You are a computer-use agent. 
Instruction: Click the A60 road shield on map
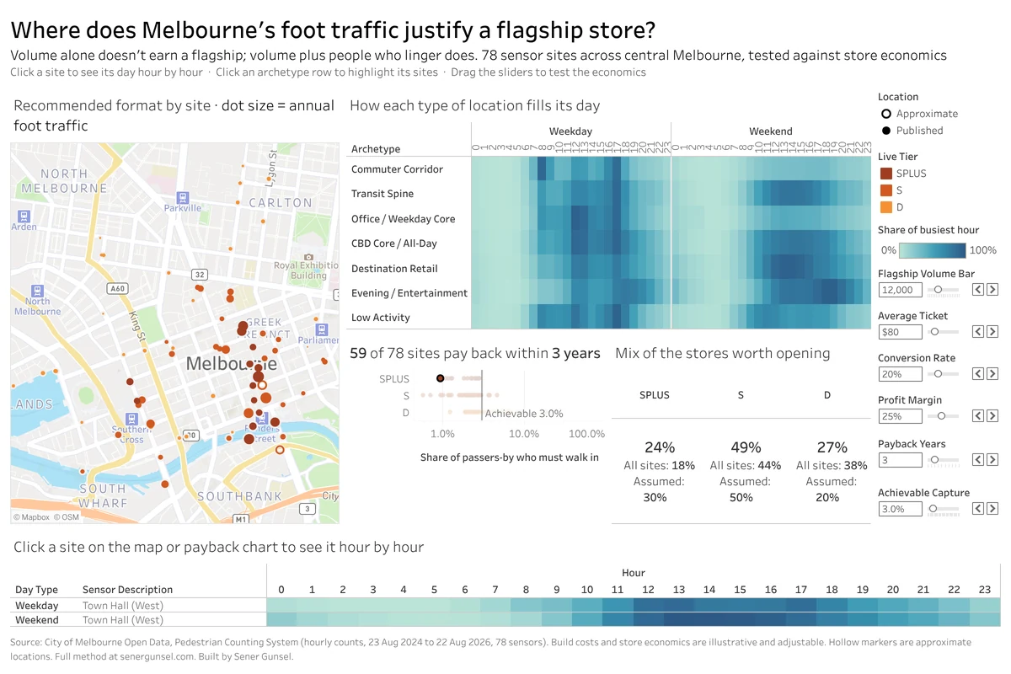(117, 288)
